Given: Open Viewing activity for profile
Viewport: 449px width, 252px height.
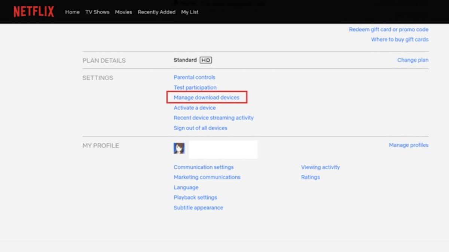Looking at the screenshot, I should (320, 167).
